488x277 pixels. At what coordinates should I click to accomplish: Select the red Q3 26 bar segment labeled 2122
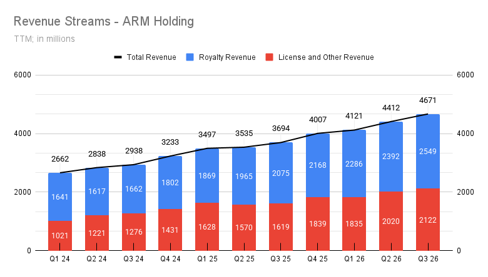(x=427, y=219)
